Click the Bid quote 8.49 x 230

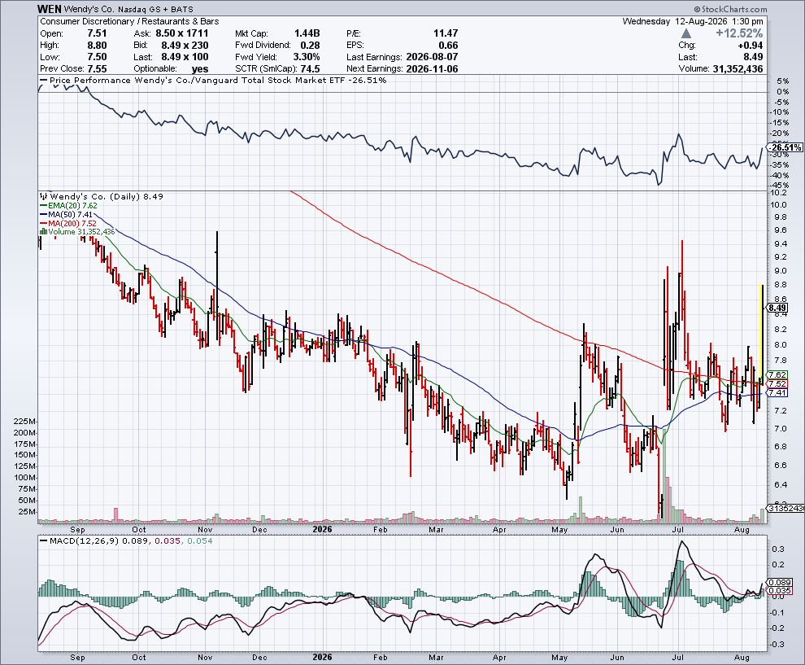pyautogui.click(x=185, y=46)
